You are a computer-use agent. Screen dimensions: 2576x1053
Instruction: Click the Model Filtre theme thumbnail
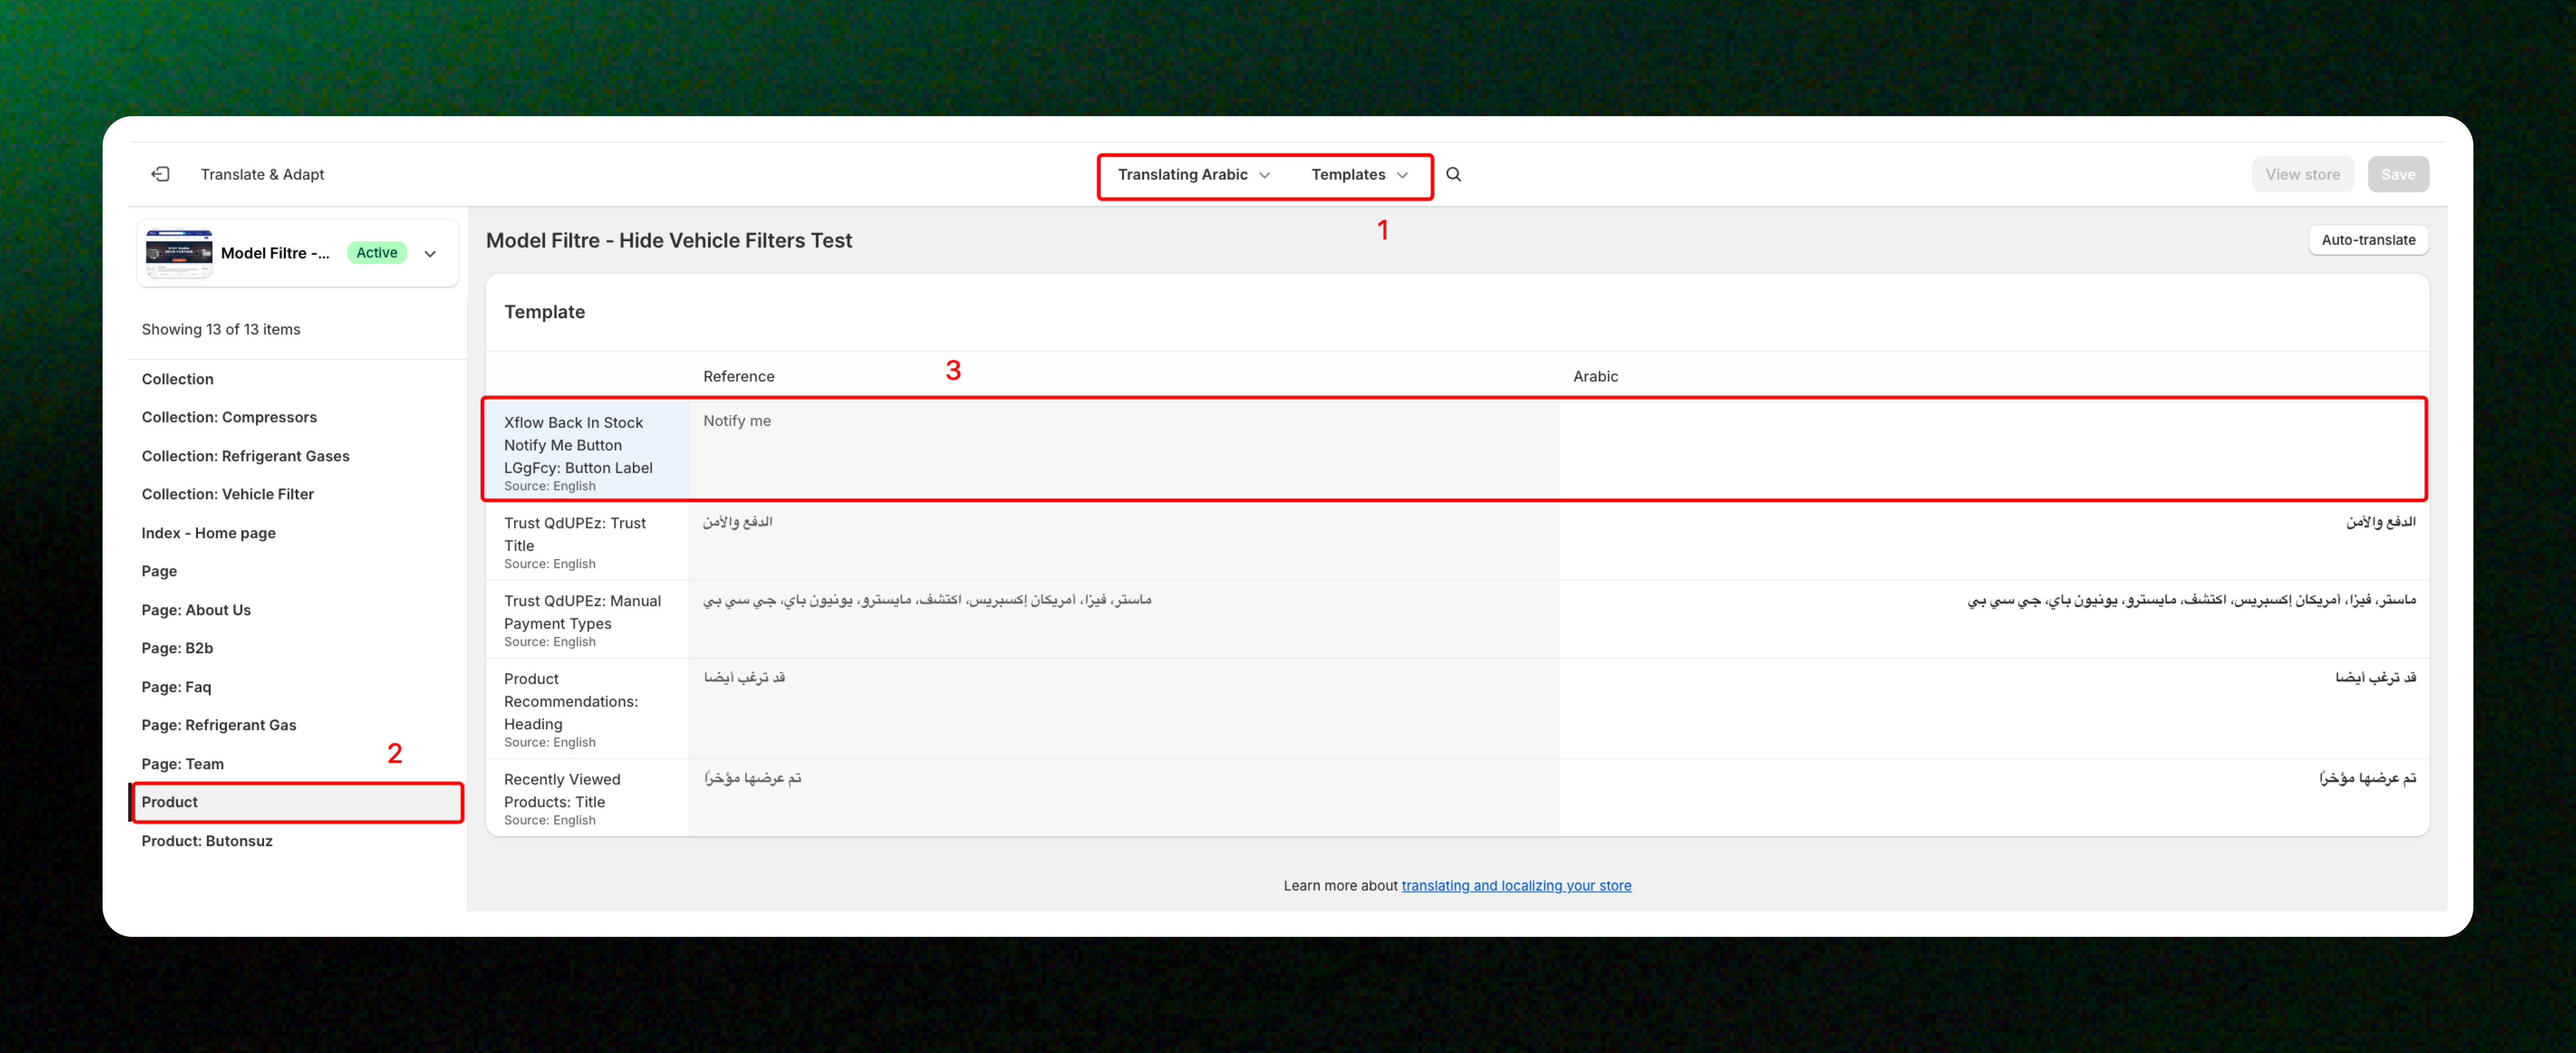tap(179, 253)
